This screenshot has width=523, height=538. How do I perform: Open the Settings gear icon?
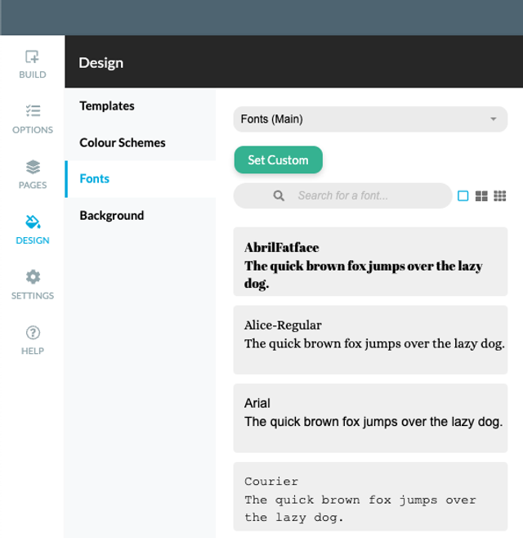tap(33, 277)
